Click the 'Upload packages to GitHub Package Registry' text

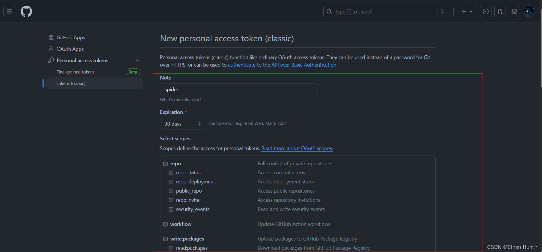(308, 239)
